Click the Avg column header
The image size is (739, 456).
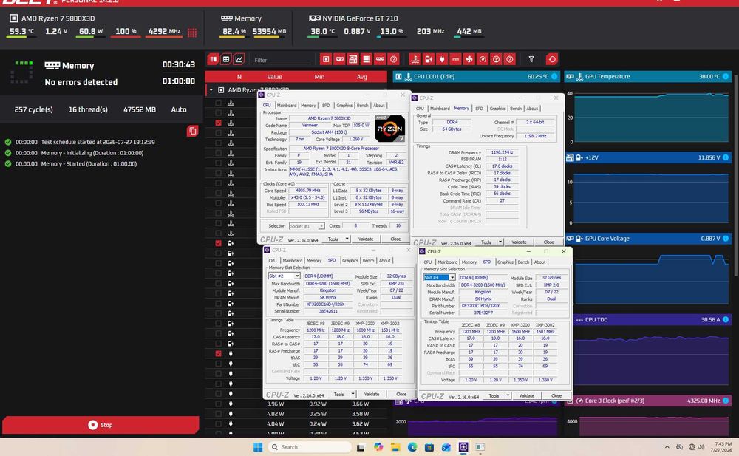(x=361, y=76)
